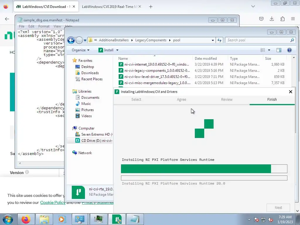This screenshot has height=225, width=300.
Task: Click the Explorer Back arrow button
Action: [71, 40]
